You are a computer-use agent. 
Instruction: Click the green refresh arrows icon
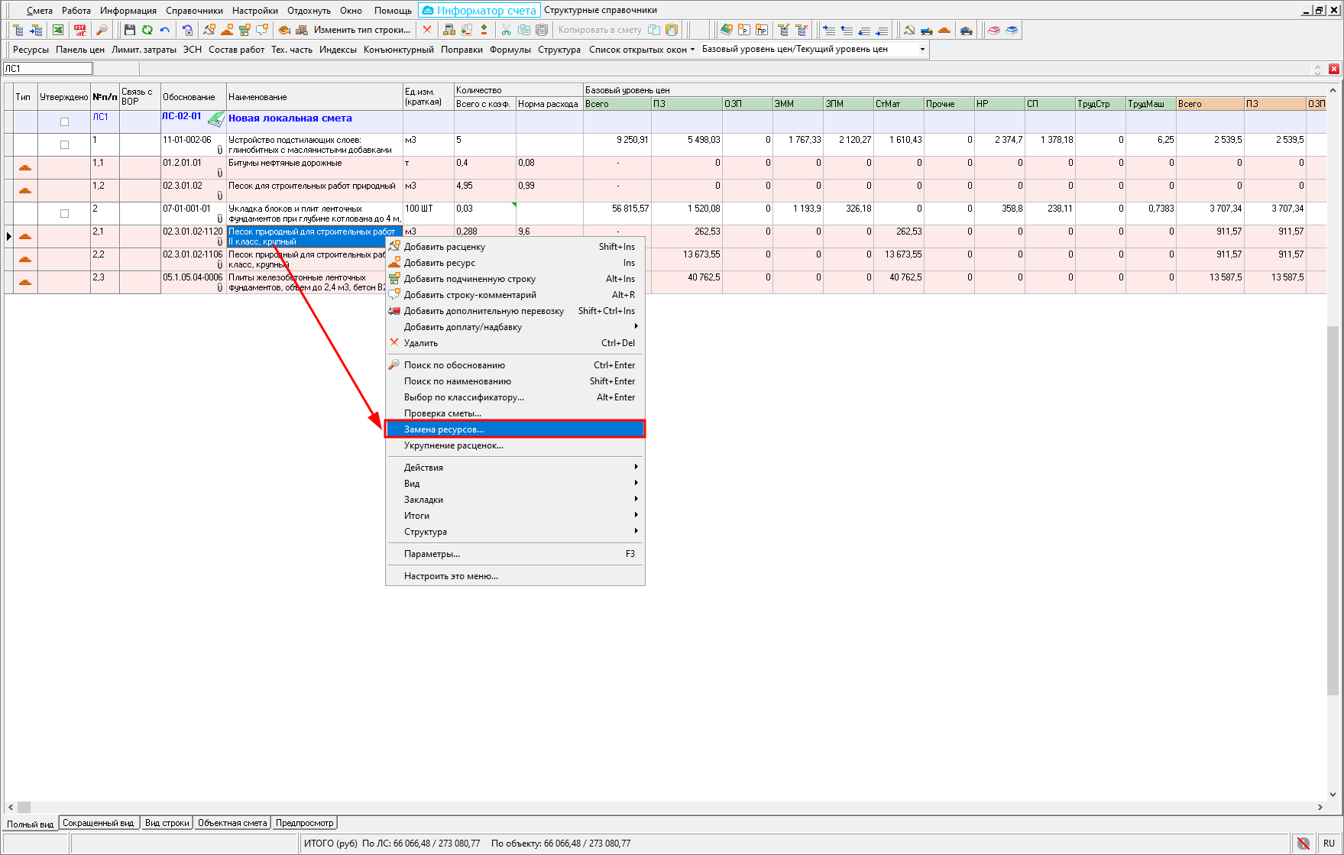click(x=147, y=30)
